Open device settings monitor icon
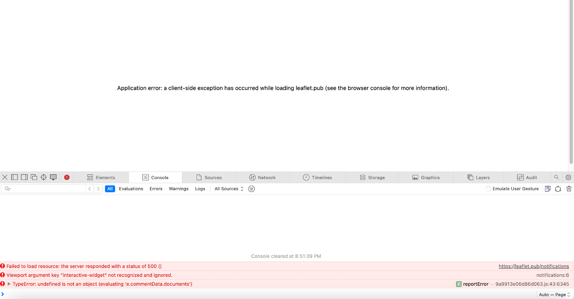 (53, 177)
